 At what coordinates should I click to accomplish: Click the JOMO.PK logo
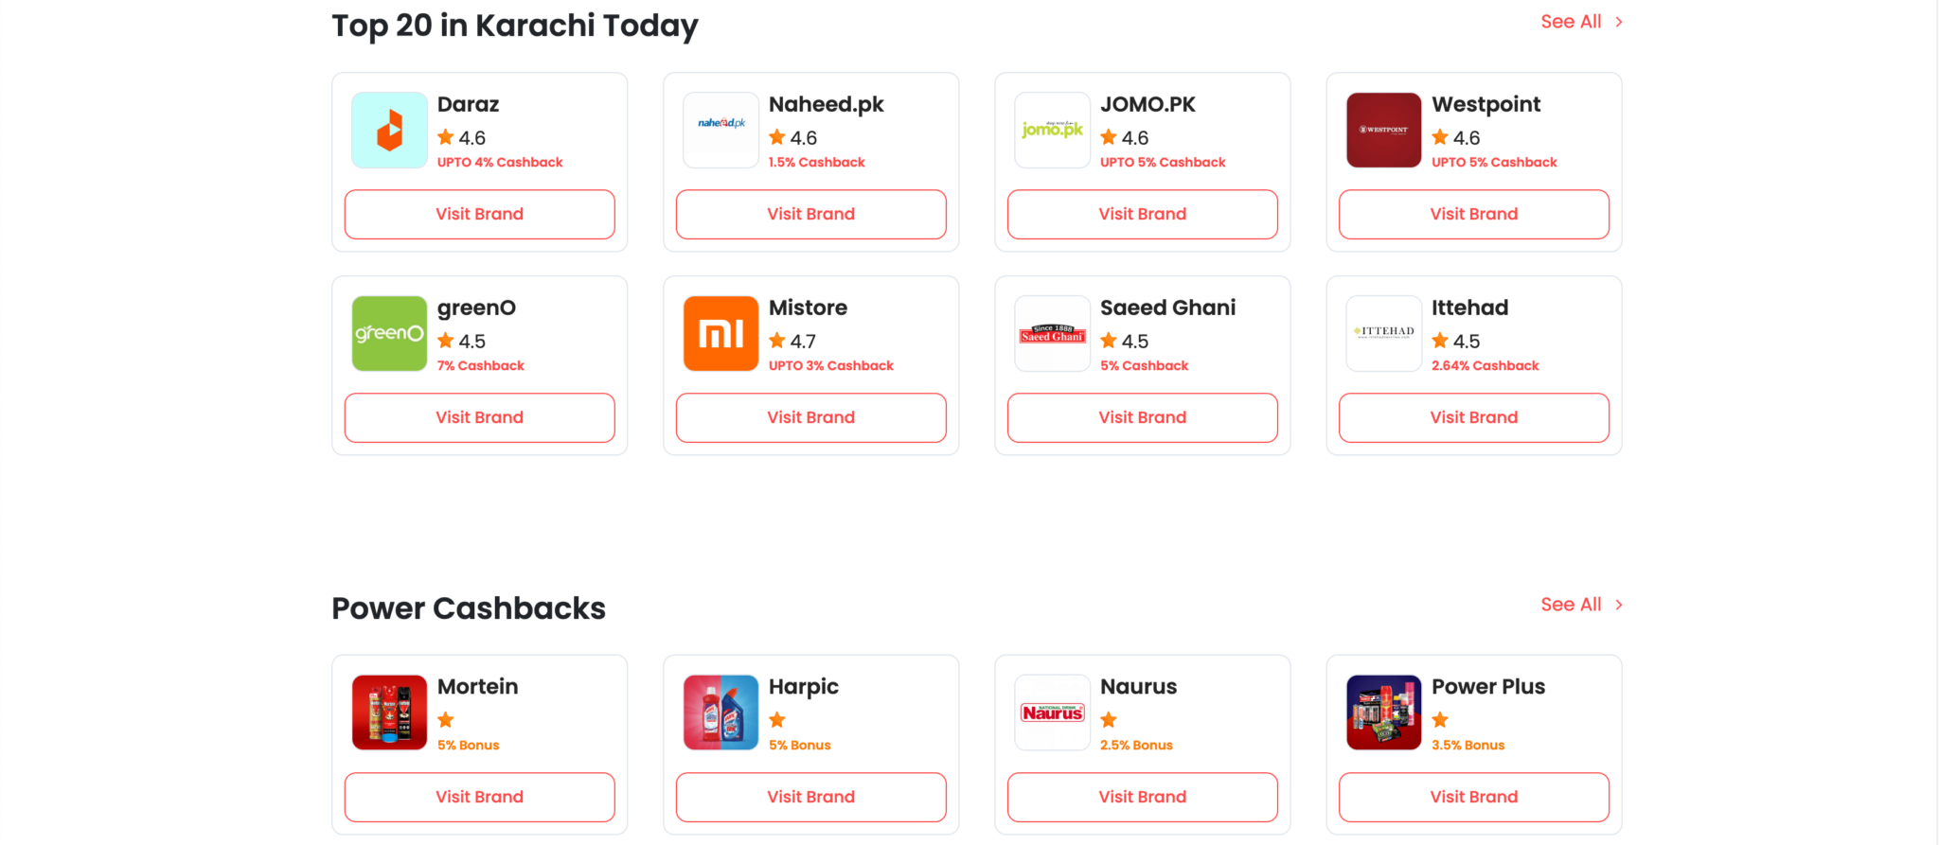(1052, 130)
